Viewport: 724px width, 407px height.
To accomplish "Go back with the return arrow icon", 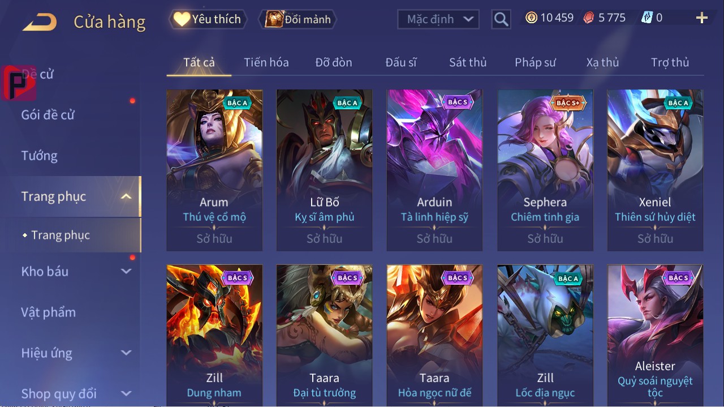I will (x=40, y=22).
